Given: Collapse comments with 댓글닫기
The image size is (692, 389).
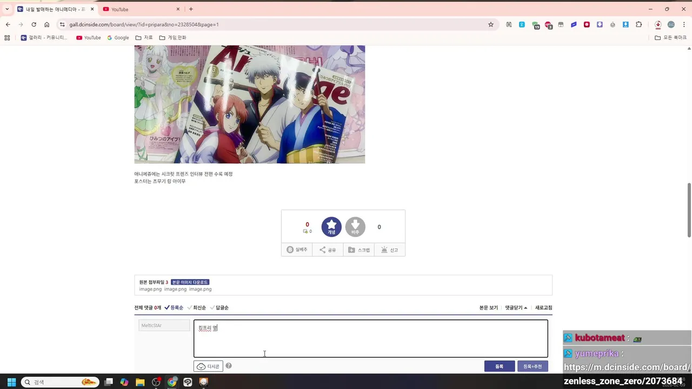Looking at the screenshot, I should (x=516, y=307).
